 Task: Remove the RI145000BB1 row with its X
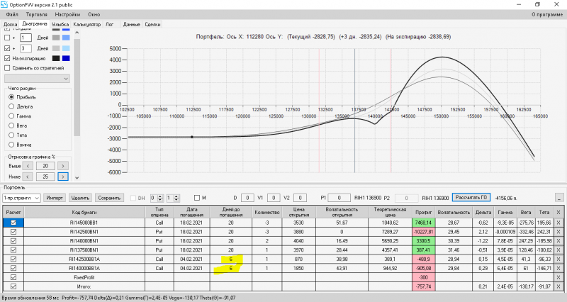[x=558, y=223]
